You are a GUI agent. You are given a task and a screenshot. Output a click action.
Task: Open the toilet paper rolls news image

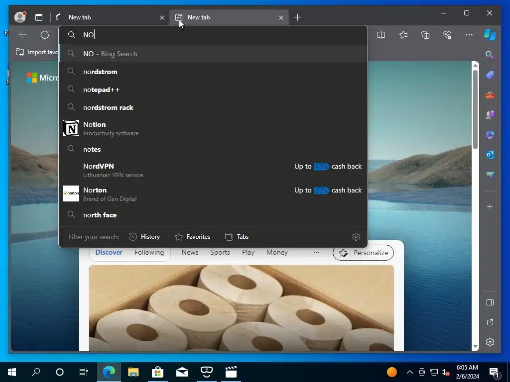click(x=242, y=308)
